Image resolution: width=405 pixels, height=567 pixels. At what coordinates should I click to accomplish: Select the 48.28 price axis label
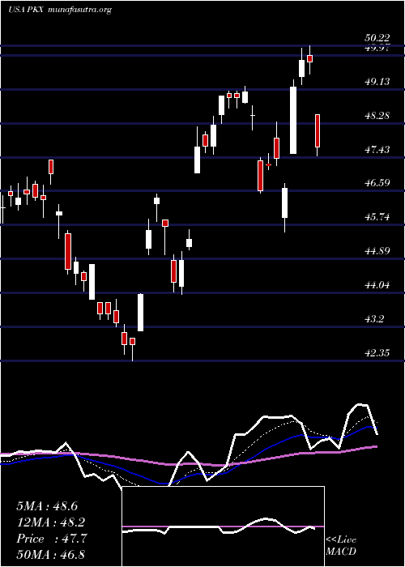(x=377, y=116)
